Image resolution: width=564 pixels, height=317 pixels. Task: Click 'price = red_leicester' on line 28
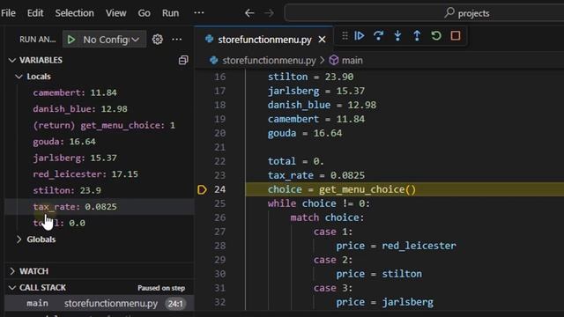[396, 246]
